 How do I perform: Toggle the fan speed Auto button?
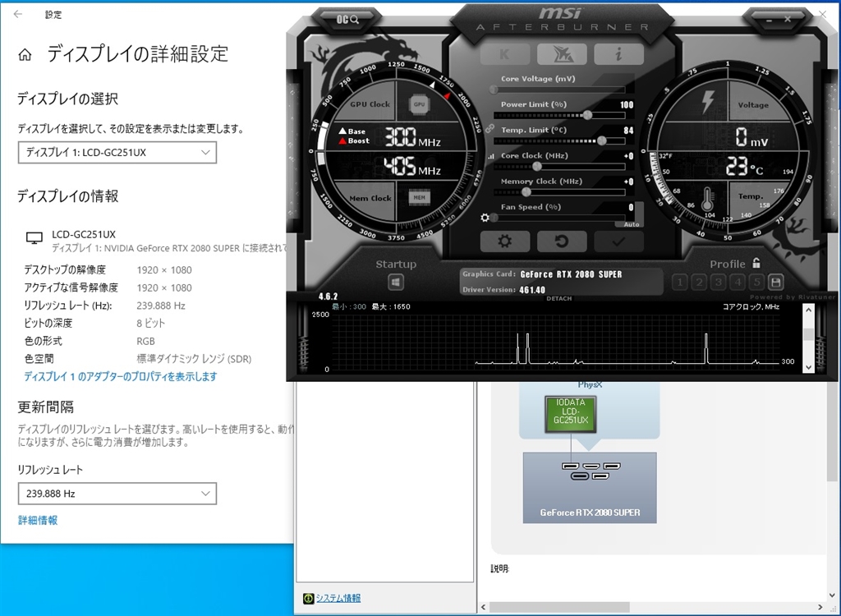click(x=632, y=224)
